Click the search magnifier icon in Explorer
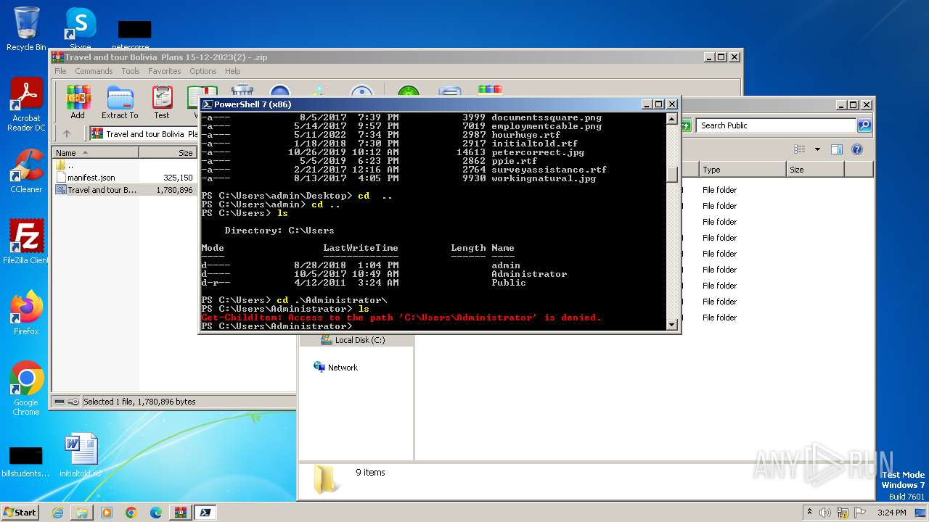Screen dimensions: 929x522 tap(864, 125)
